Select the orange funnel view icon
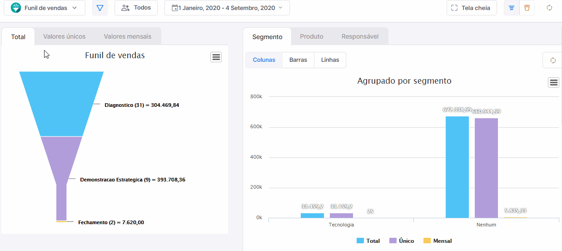Image resolution: width=562 pixels, height=251 pixels. [527, 8]
